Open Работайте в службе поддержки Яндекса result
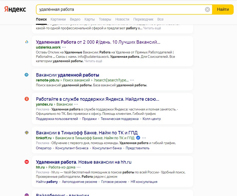The width and height of the screenshot is (237, 196). point(98,99)
